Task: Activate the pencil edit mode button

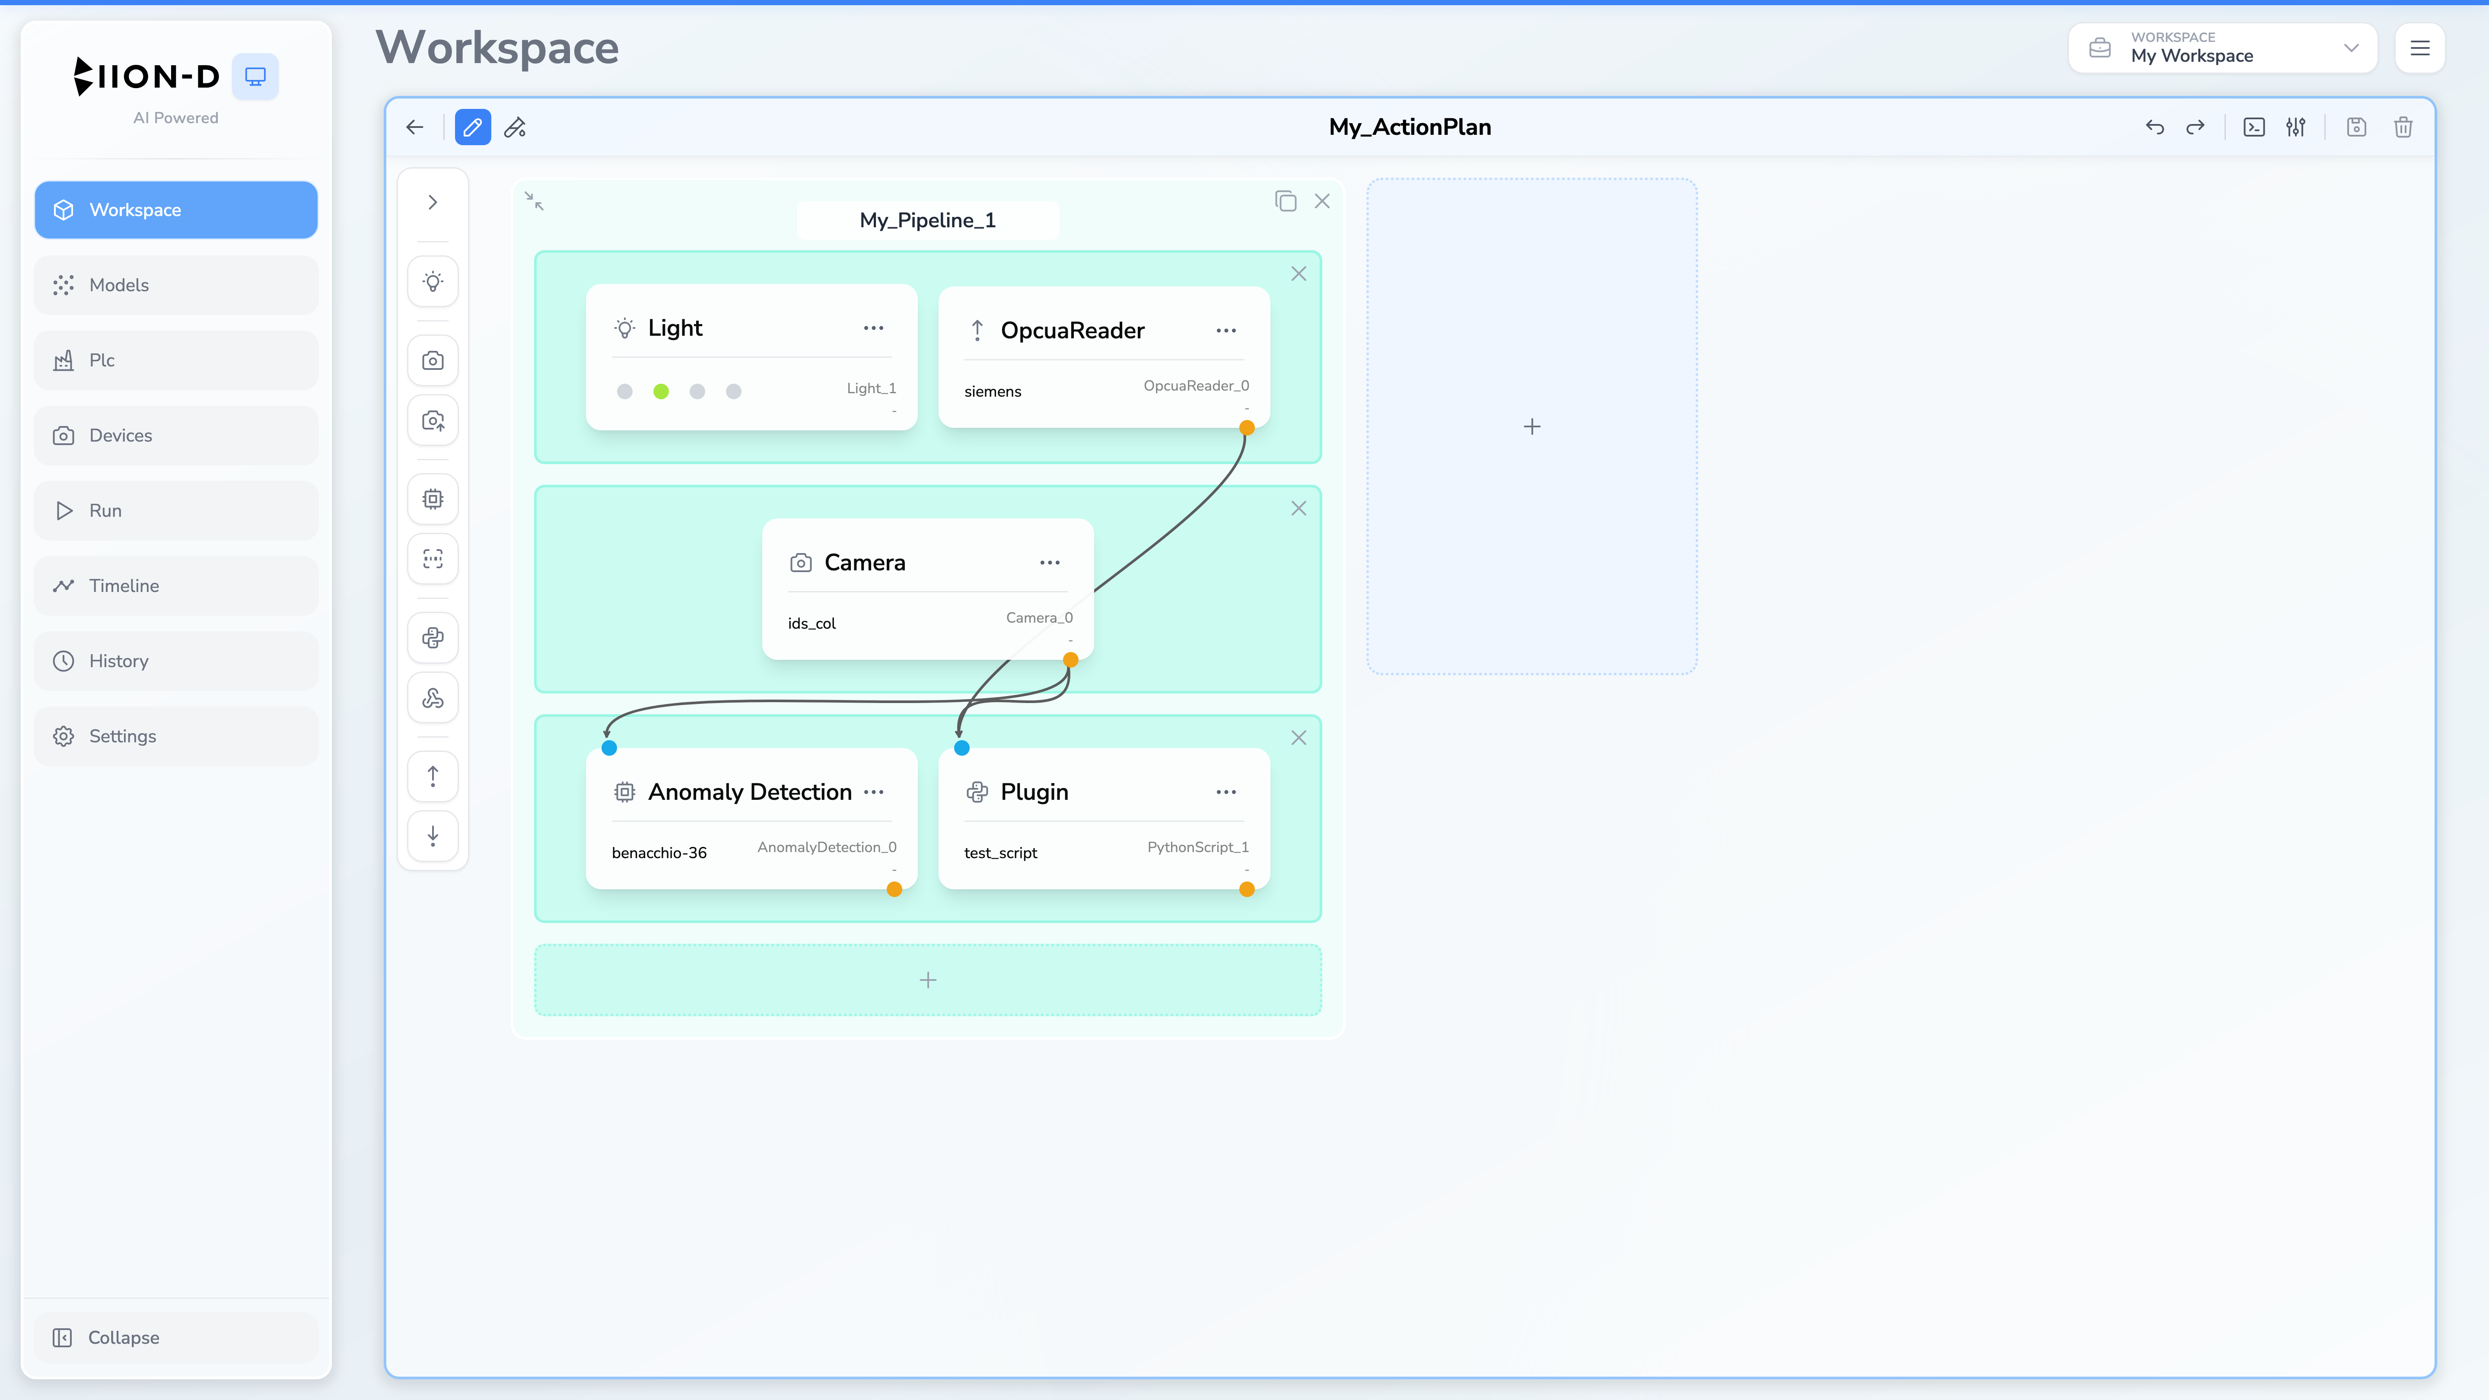Action: click(472, 127)
